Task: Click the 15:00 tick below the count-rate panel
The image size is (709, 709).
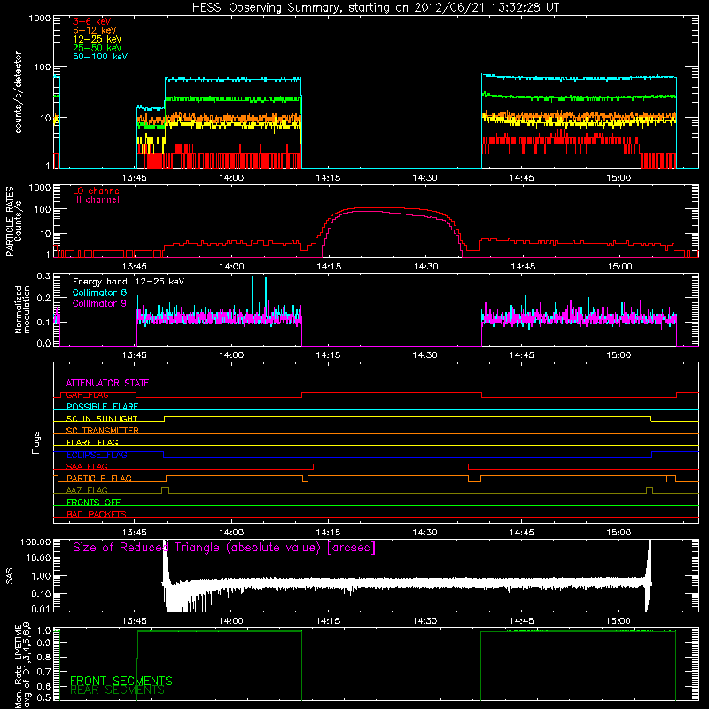Action: [x=619, y=178]
